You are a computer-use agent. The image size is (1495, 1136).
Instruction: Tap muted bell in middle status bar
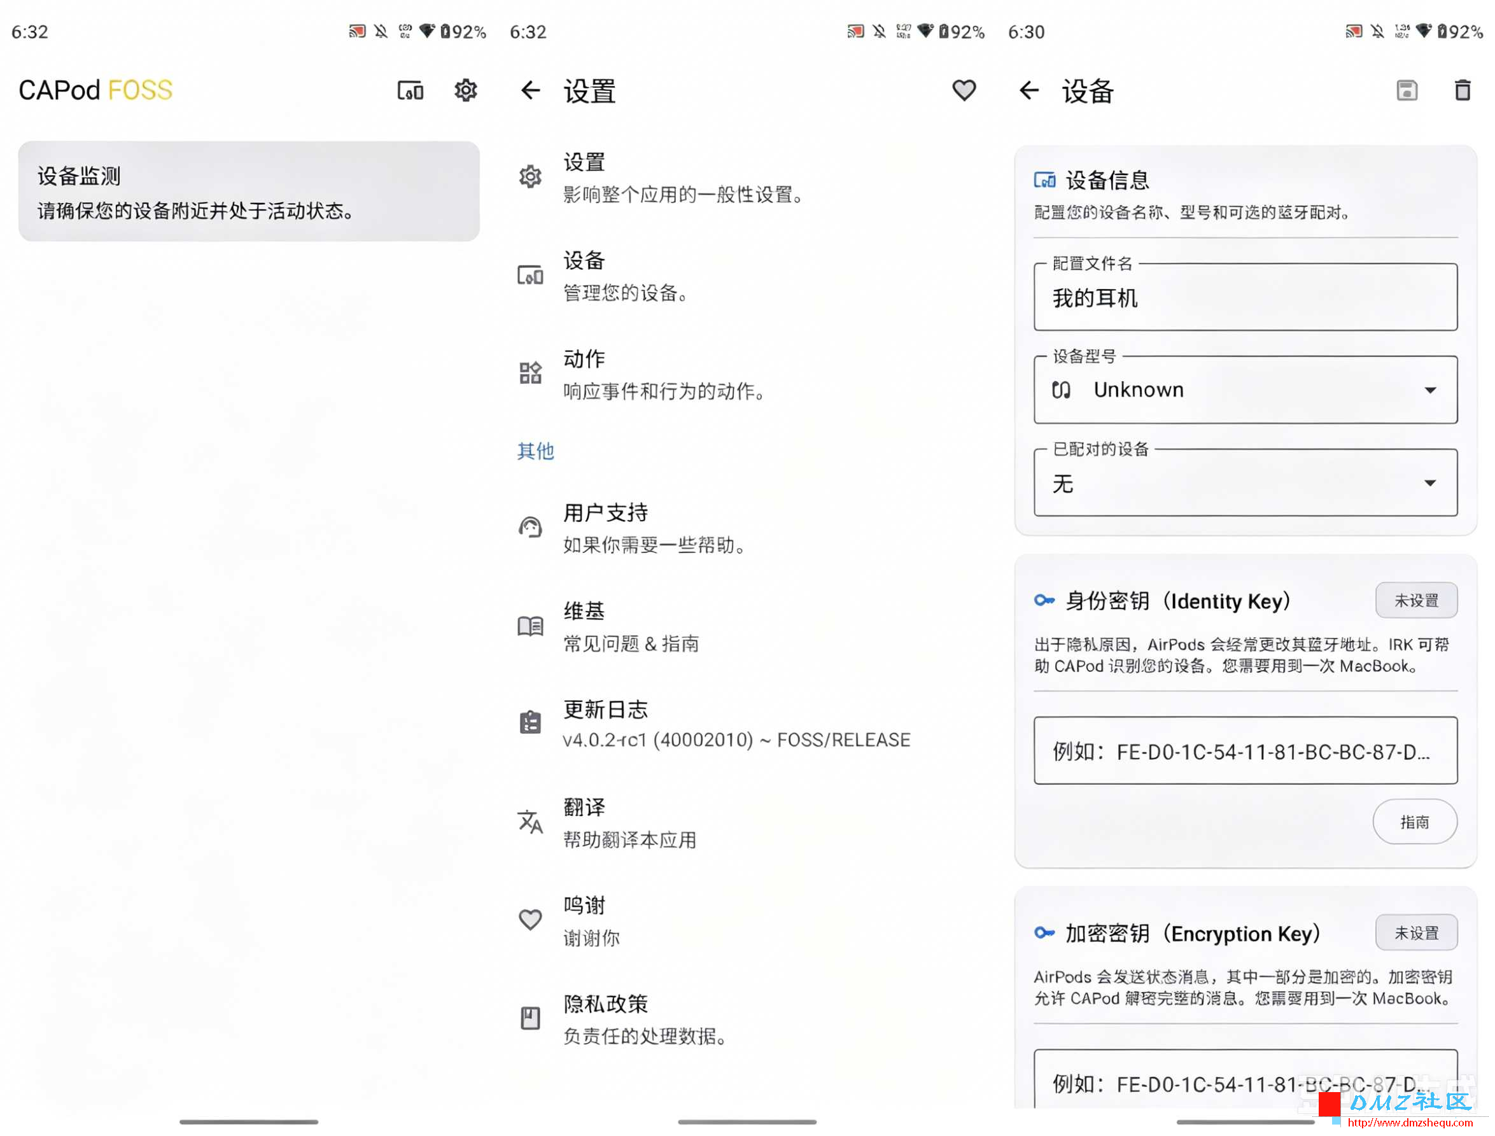click(880, 31)
